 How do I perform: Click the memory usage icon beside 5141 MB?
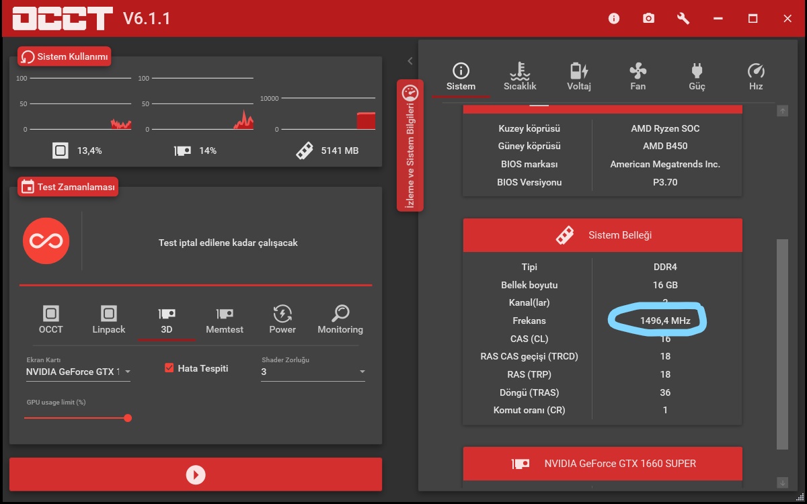[304, 151]
